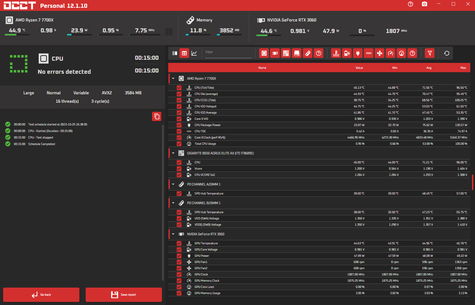Reset sensor min/max values icon
The width and height of the screenshot is (475, 305).
[447, 53]
